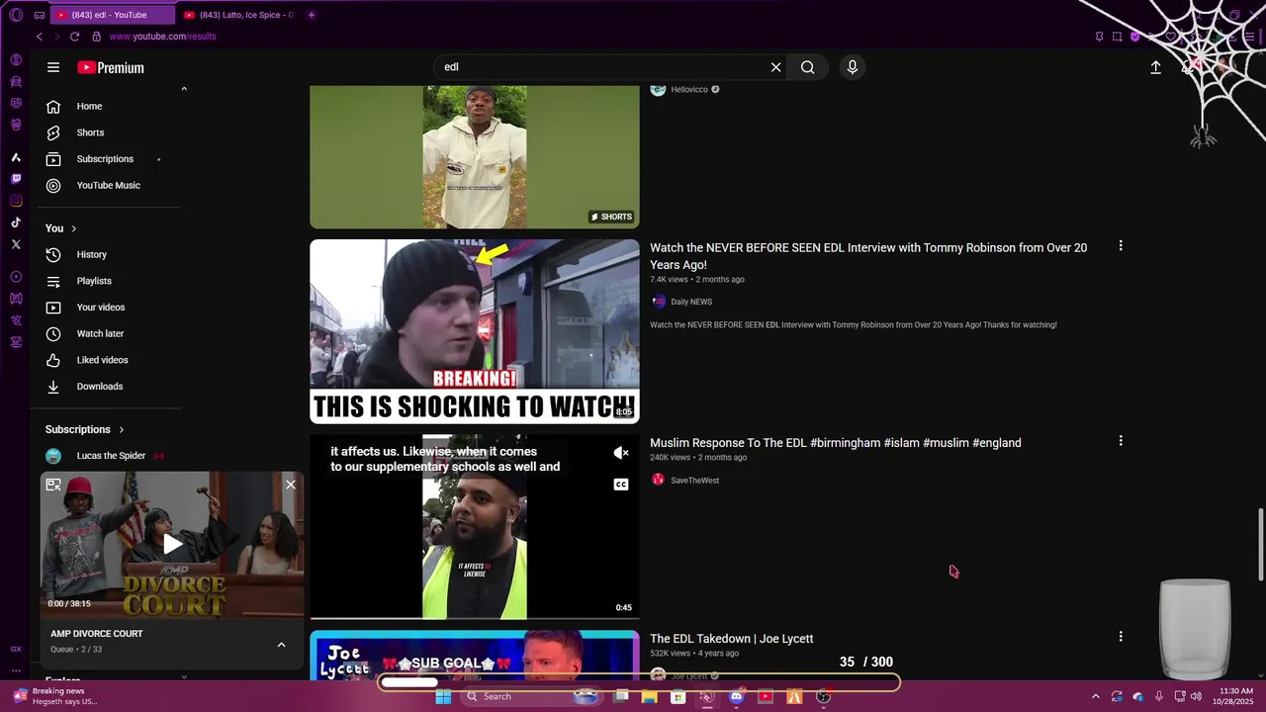
Task: Switch to the Latto, Ice Spice tab
Action: point(238,15)
